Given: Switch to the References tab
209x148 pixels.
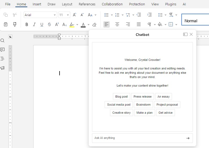Looking at the screenshot, I should [87, 4].
